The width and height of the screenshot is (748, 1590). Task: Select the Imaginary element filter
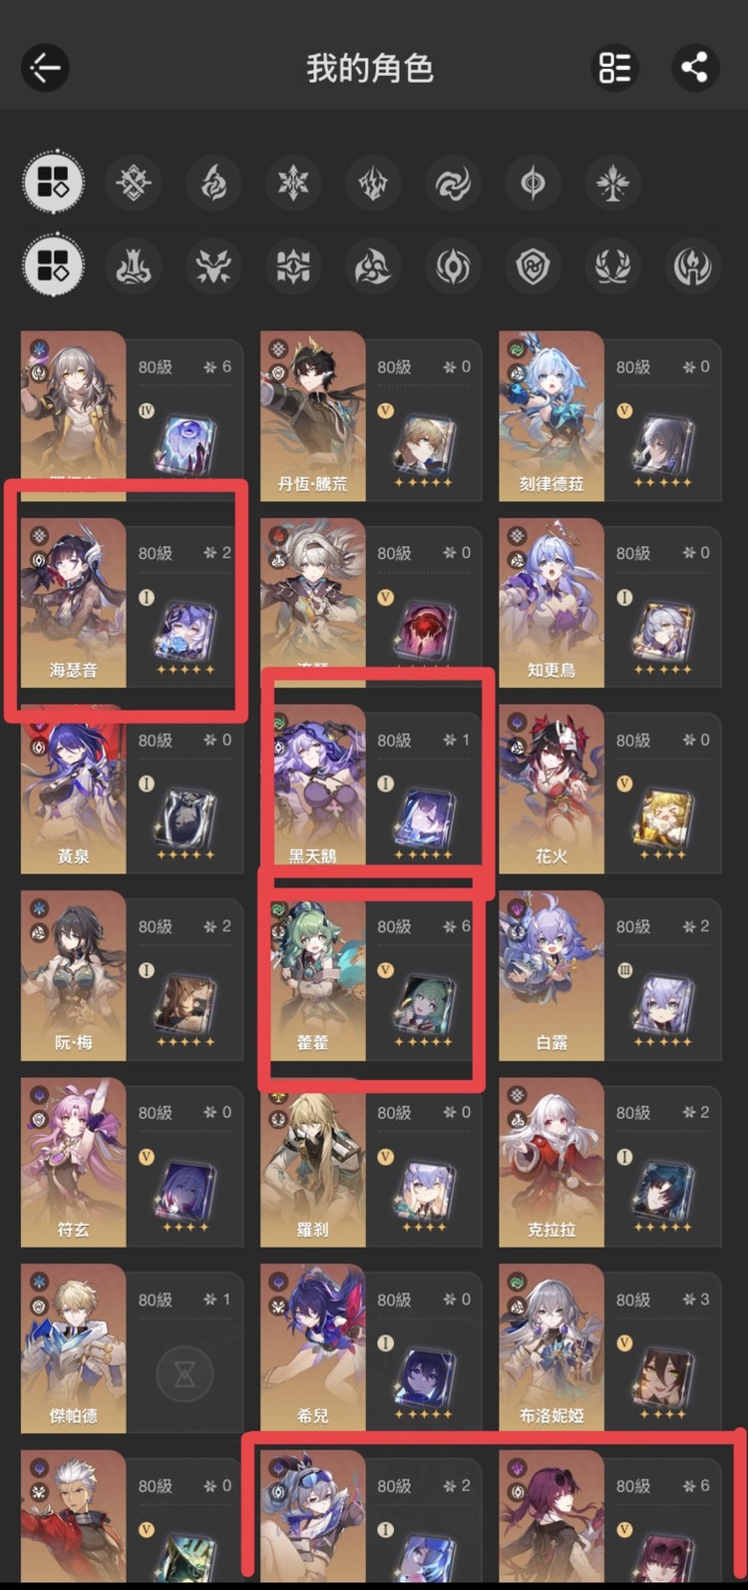pos(613,184)
